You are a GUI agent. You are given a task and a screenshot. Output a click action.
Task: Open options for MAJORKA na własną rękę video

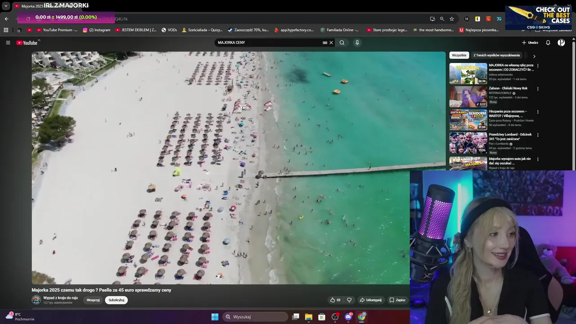coord(538,66)
